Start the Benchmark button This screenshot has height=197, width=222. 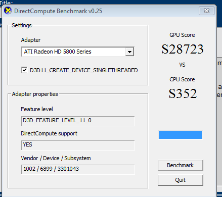click(181, 165)
